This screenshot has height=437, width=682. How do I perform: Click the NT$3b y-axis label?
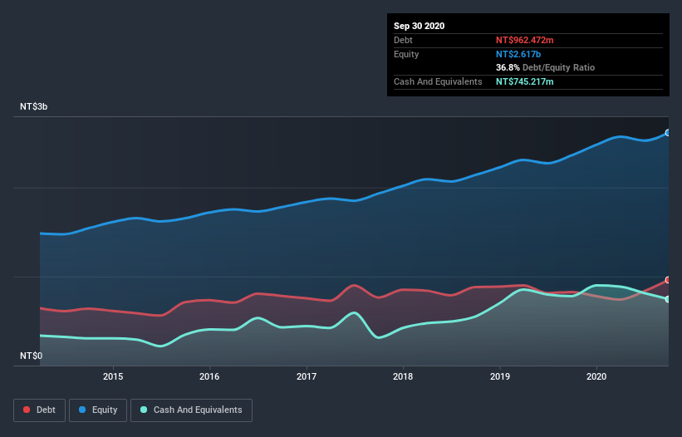pos(33,106)
